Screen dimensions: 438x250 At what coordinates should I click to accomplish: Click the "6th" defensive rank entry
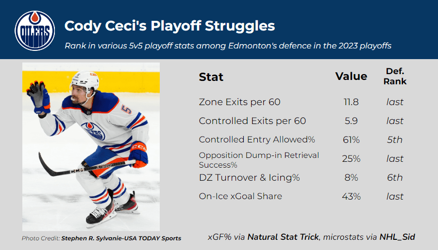(x=395, y=178)
